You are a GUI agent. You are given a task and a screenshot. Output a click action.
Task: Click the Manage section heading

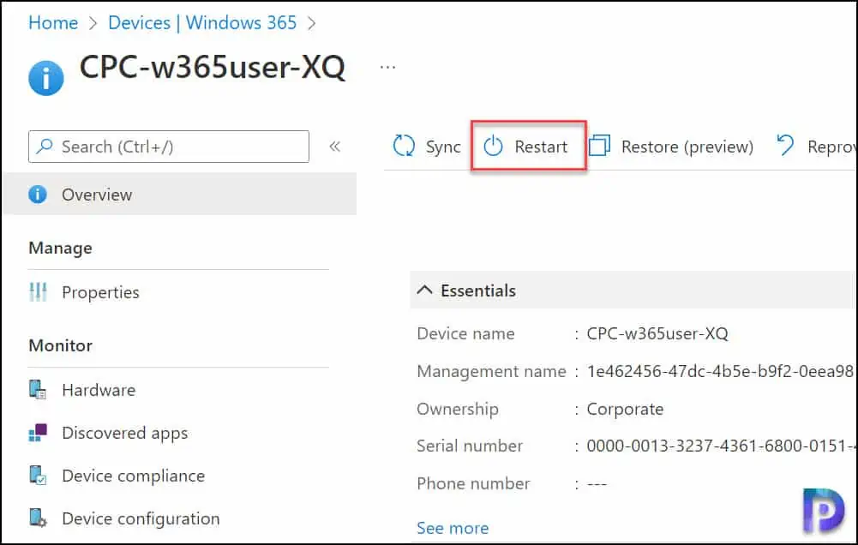coord(60,248)
